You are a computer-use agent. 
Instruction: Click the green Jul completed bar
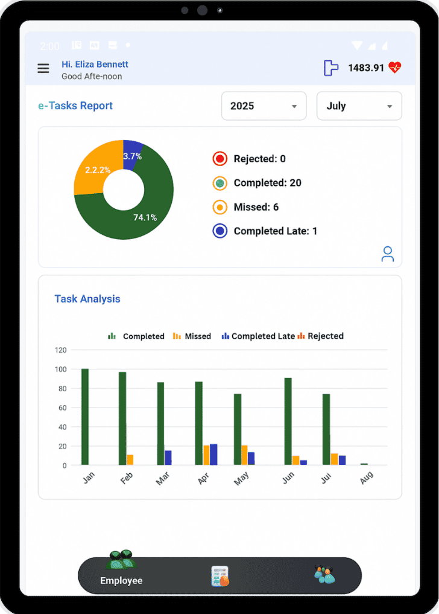pos(326,430)
